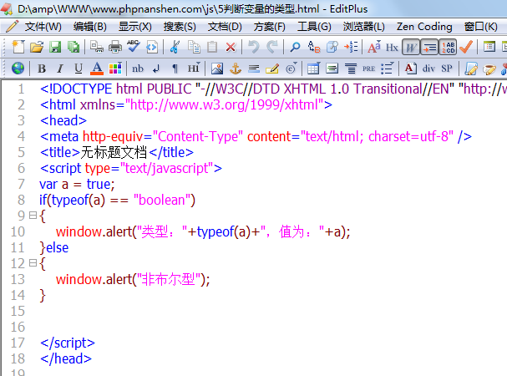Image resolution: width=507 pixels, height=376 pixels.
Task: Insert a PRE tag
Action: (368, 69)
